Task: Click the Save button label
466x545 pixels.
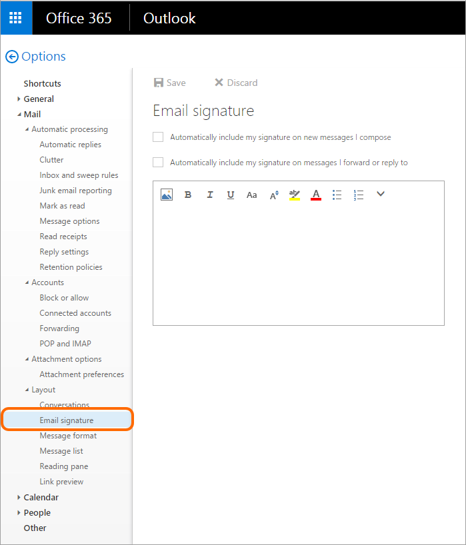Action: coord(176,83)
